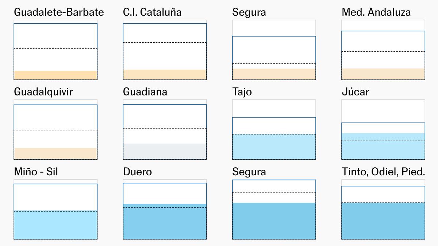Click the beige fill in Med. Andaluza chart
Image resolution: width=438 pixels, height=246 pixels.
pyautogui.click(x=383, y=74)
